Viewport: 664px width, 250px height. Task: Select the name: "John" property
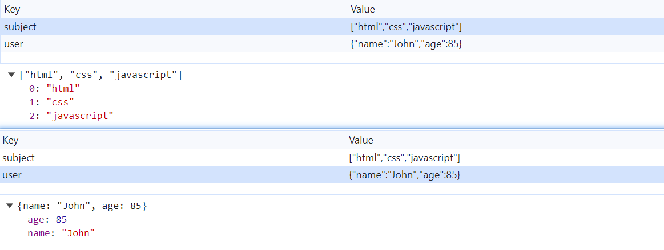[x=61, y=233]
